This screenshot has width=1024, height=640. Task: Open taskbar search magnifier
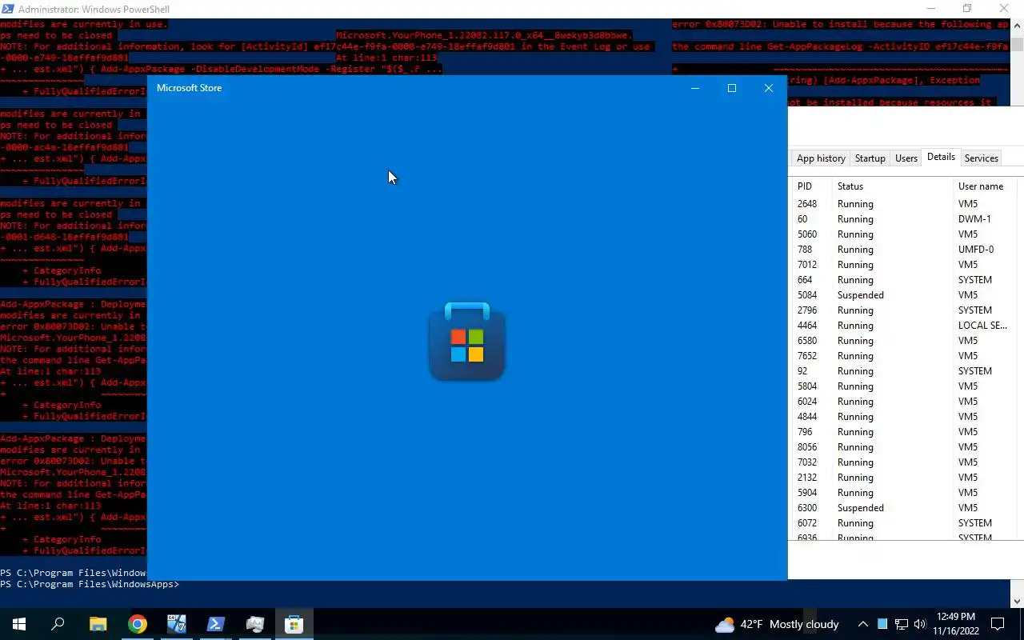tap(58, 624)
